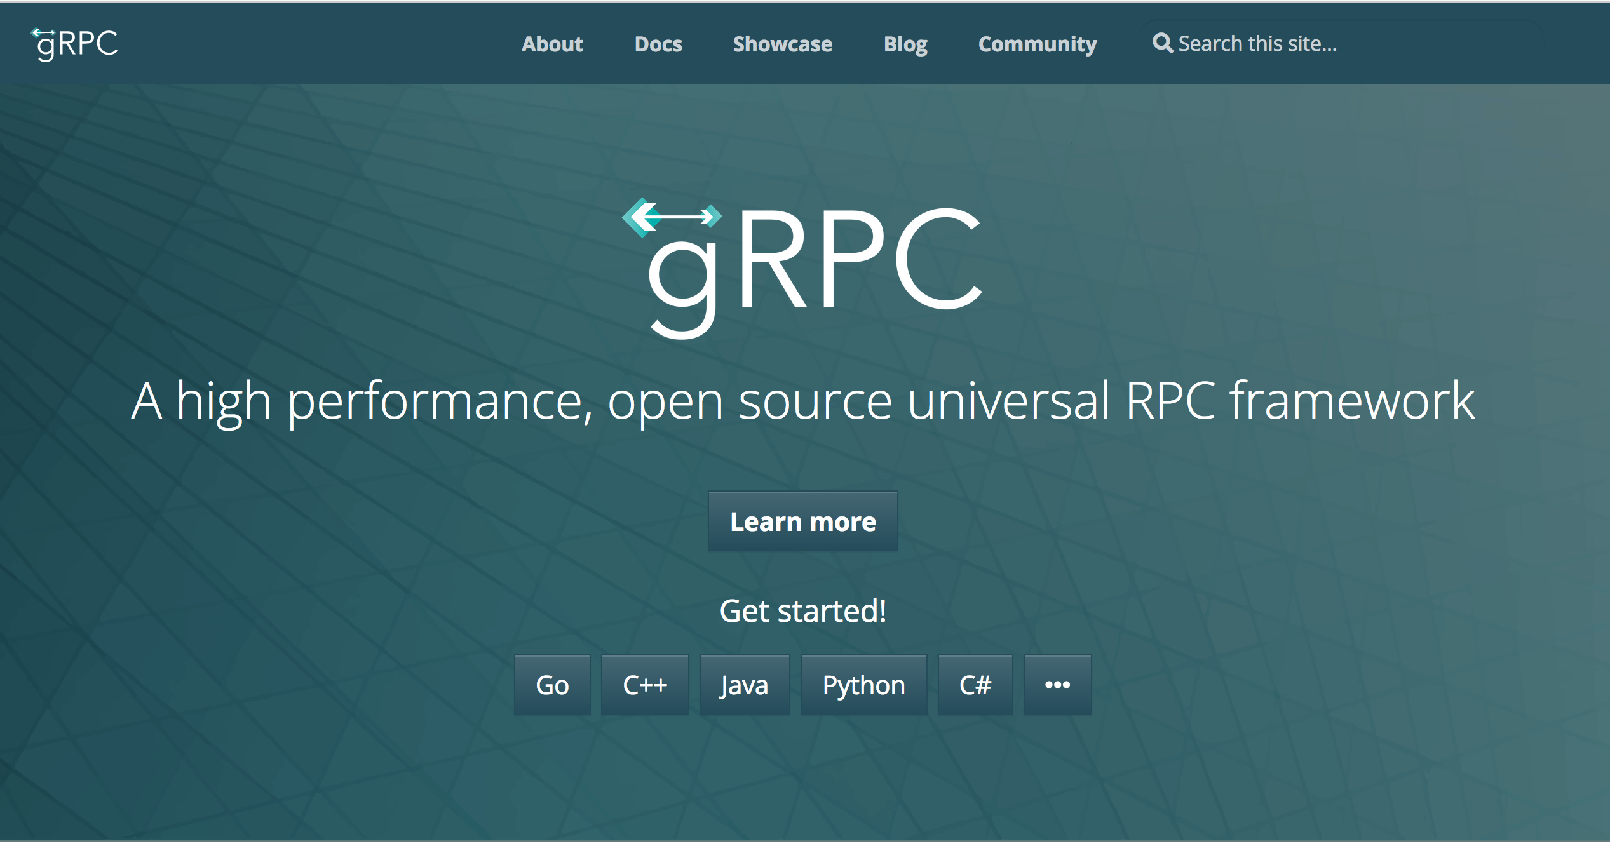Expand more languages with the ellipsis button
Screen dimensions: 1610x846
pos(1057,685)
